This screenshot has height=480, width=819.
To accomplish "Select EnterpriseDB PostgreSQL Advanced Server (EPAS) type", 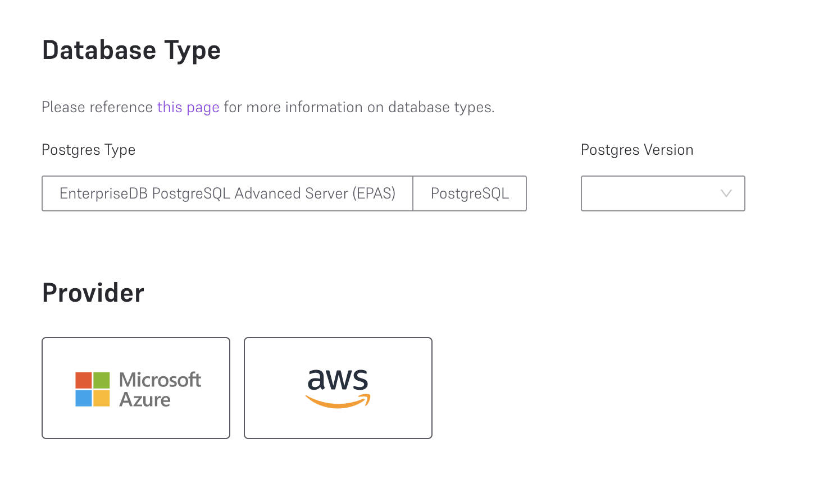I will coord(228,193).
